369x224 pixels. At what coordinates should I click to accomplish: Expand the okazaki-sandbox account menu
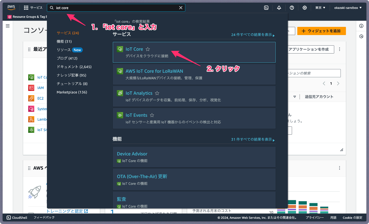point(348,8)
